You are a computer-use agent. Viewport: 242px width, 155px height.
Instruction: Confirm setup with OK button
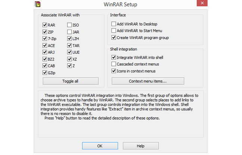pyautogui.click(x=100, y=146)
